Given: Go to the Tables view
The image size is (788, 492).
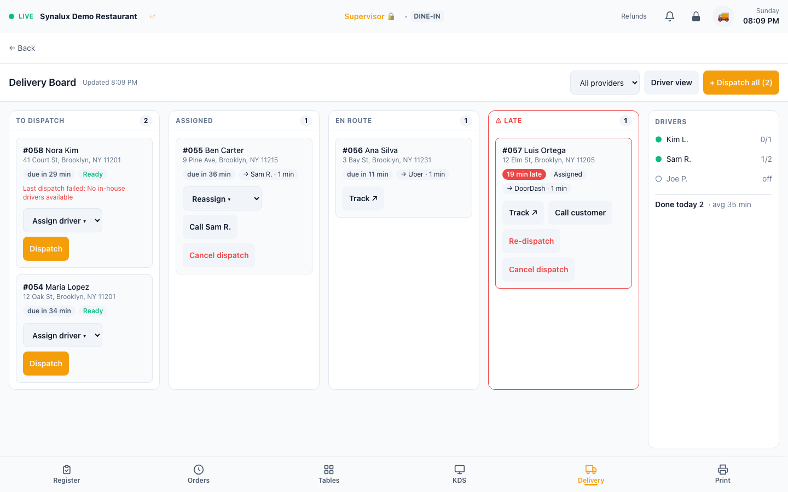Looking at the screenshot, I should coord(329,474).
